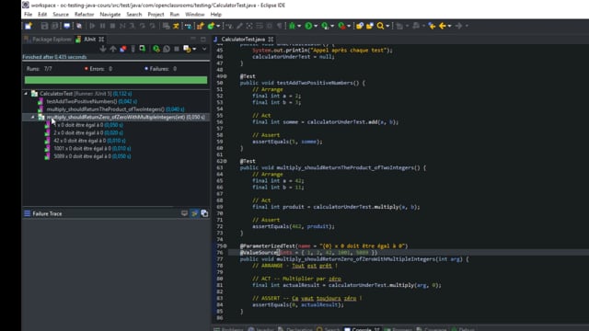Click the Save All toolbar icon
The height and width of the screenshot is (331, 589).
55,26
